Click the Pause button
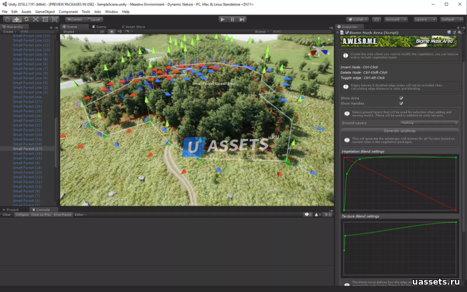The image size is (467, 292). tap(232, 19)
